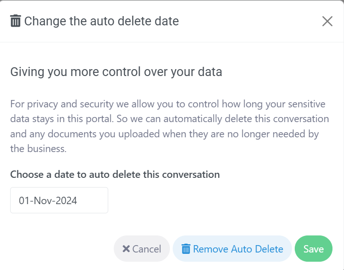Choose Remove Auto Delete
The height and width of the screenshot is (270, 344).
[x=232, y=249]
